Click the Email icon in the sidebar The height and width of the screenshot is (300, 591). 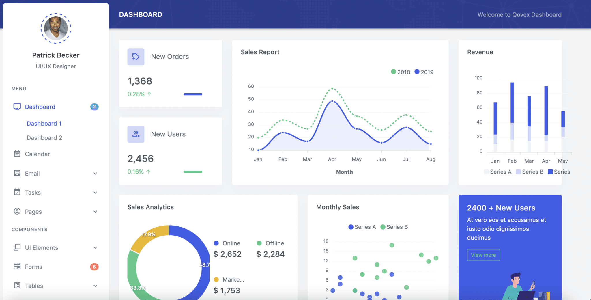[x=17, y=173]
